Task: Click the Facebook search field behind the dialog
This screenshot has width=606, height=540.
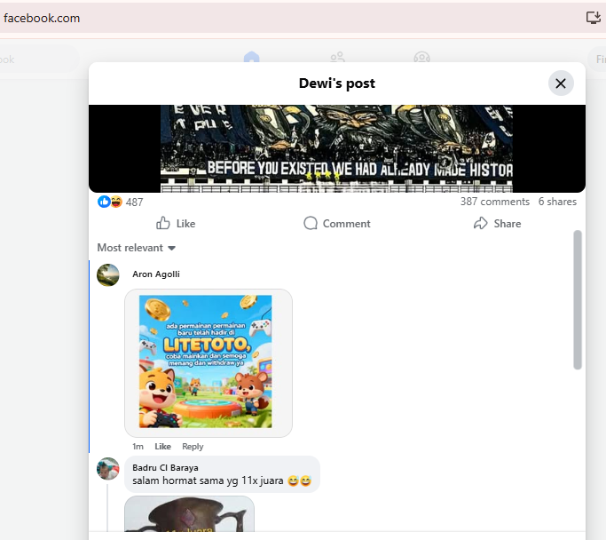Action: pos(39,60)
